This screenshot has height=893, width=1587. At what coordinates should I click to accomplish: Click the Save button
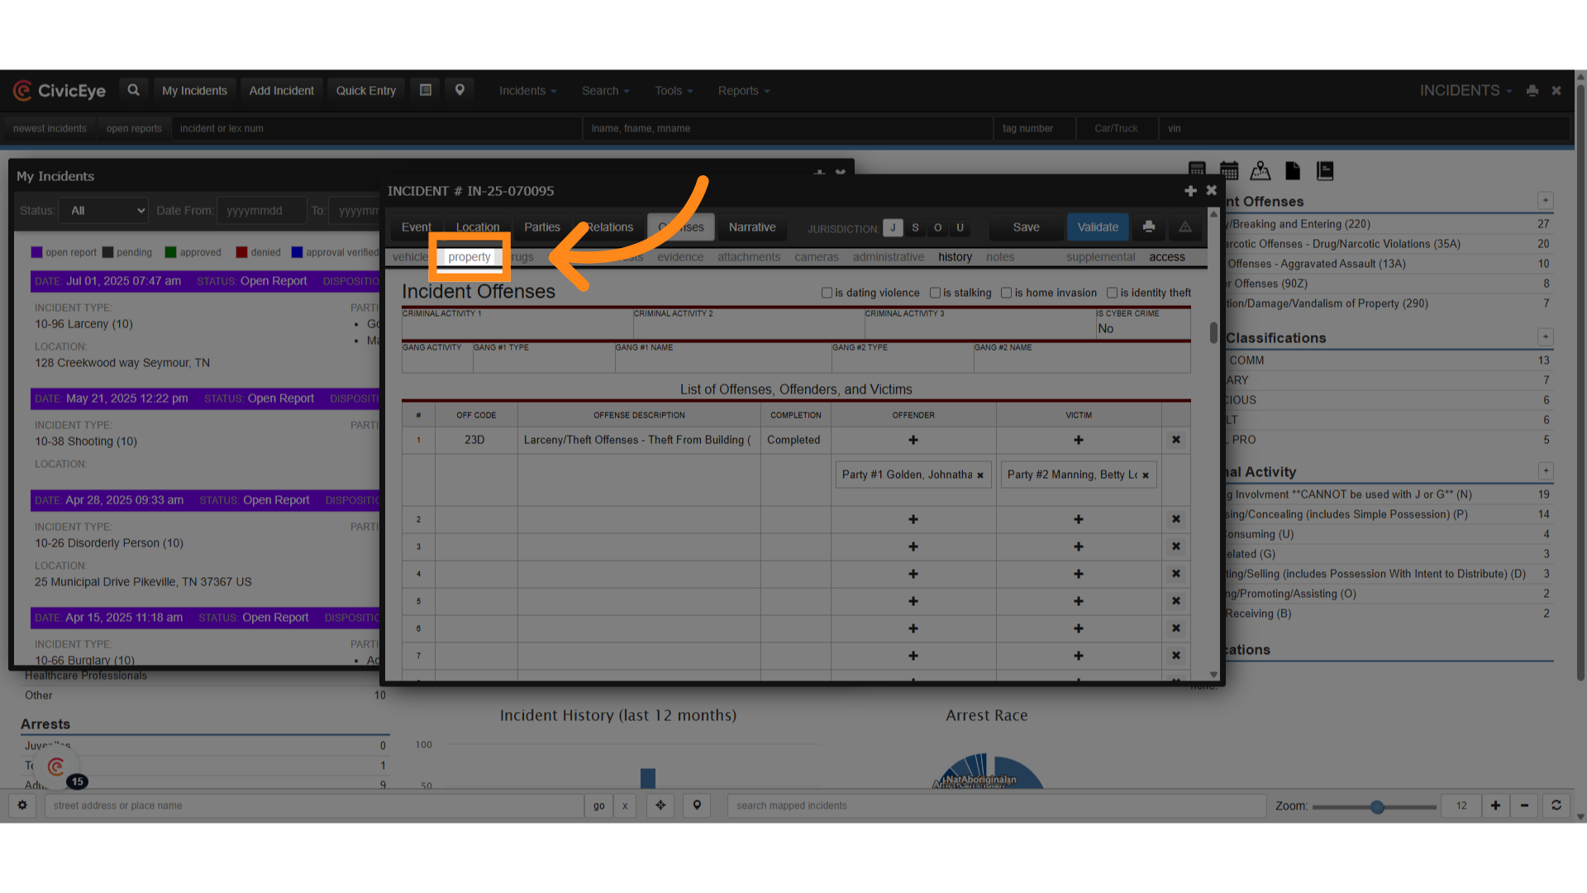pyautogui.click(x=1026, y=227)
